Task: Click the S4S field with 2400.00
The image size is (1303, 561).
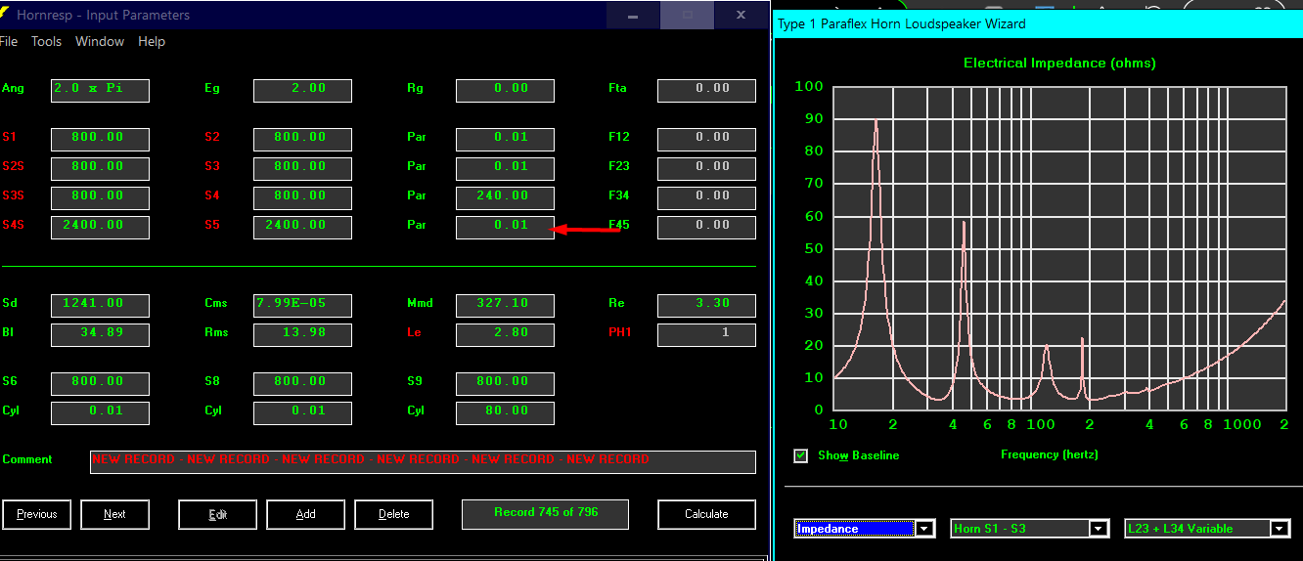Action: pos(100,228)
